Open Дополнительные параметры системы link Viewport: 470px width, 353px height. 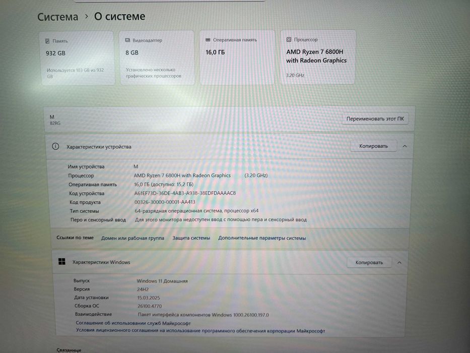pyautogui.click(x=262, y=238)
